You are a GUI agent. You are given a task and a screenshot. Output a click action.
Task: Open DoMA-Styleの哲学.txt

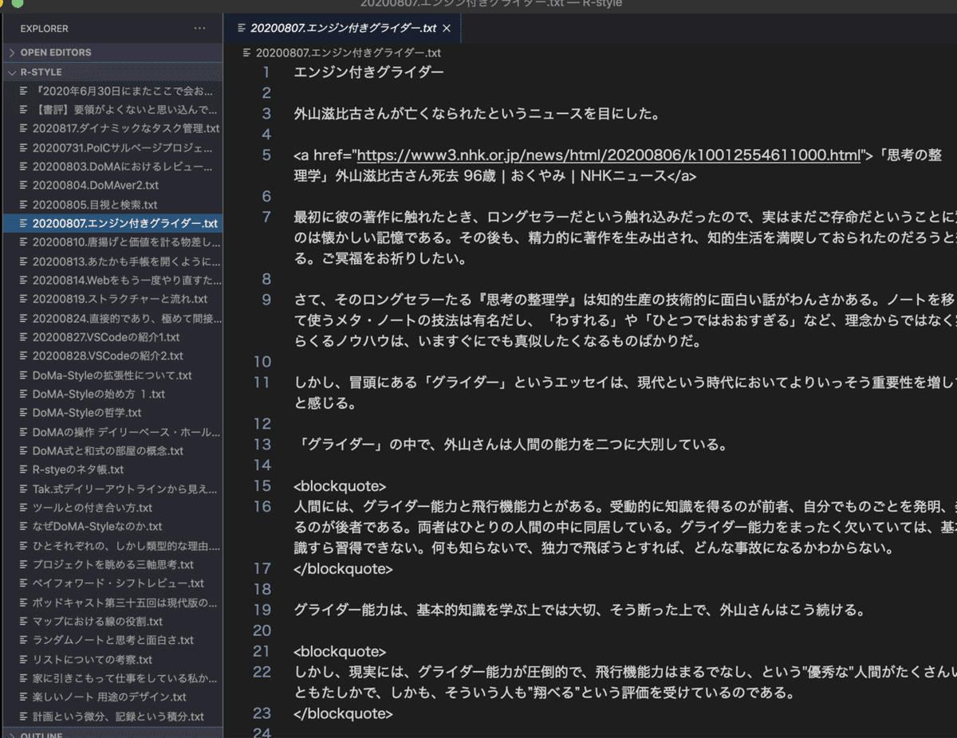point(112,413)
